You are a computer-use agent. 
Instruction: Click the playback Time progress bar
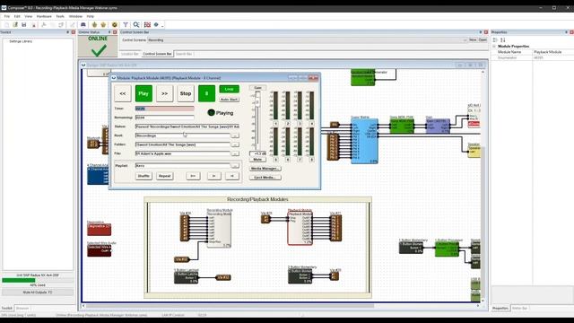165,109
